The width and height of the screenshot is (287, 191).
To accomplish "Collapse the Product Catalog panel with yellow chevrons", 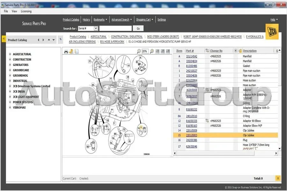I will [4, 39].
